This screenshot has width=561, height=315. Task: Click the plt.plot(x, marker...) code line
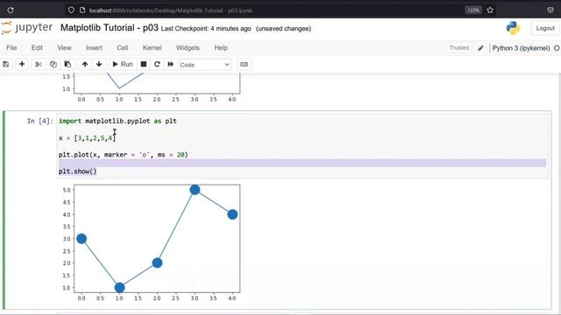(123, 155)
